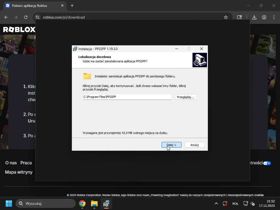Screen dimensions: 280x210
Task: Go forward in Chrome
Action: coord(16,17)
